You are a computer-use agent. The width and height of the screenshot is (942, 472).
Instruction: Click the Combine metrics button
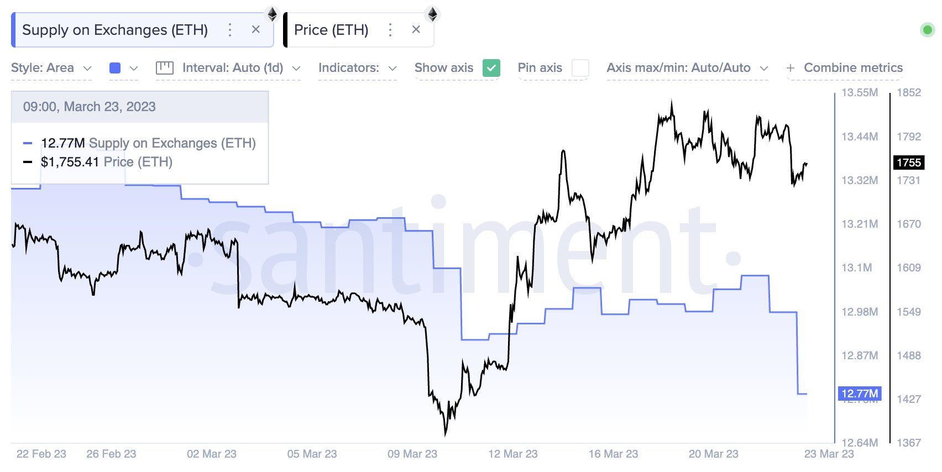[x=852, y=68]
